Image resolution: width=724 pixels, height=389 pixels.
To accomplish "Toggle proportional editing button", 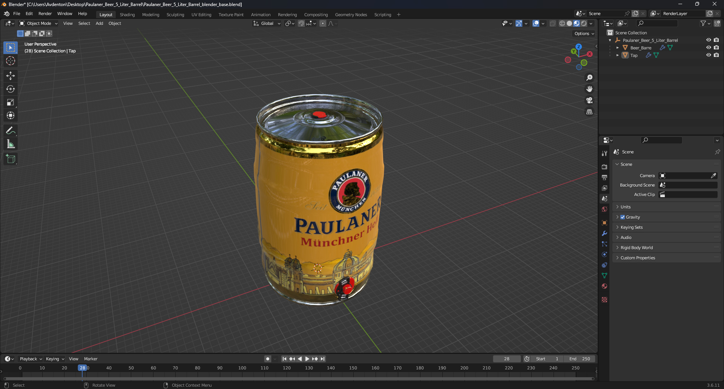I will point(323,23).
